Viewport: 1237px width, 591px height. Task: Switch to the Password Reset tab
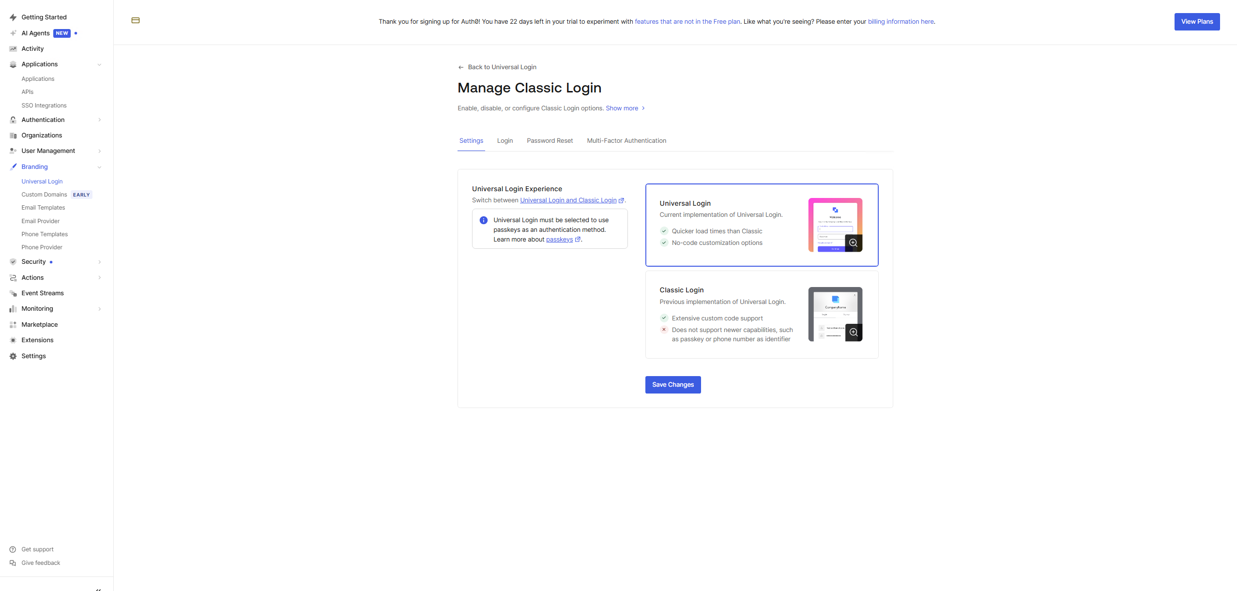pos(550,141)
